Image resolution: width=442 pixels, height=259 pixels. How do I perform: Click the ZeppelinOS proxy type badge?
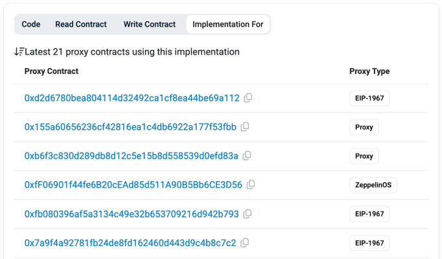point(373,185)
